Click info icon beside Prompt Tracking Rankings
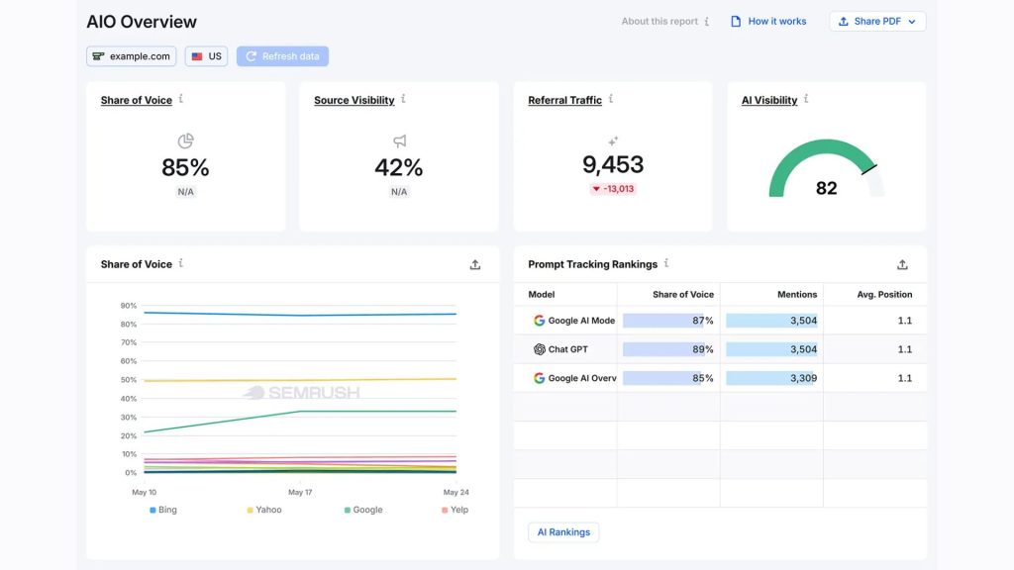 666,263
